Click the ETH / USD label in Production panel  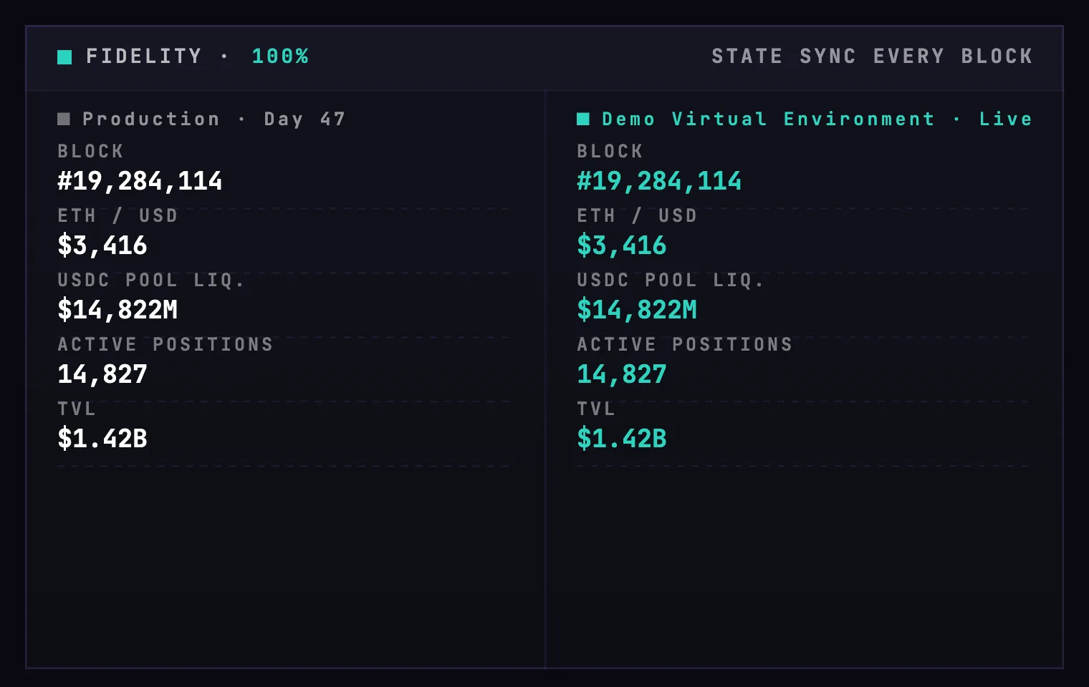click(117, 216)
